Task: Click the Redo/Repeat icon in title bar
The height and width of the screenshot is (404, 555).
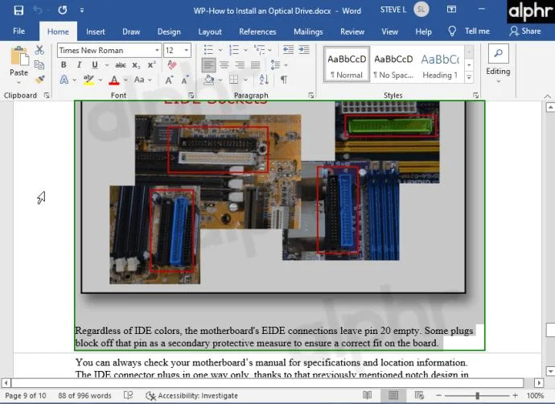Action: (63, 10)
